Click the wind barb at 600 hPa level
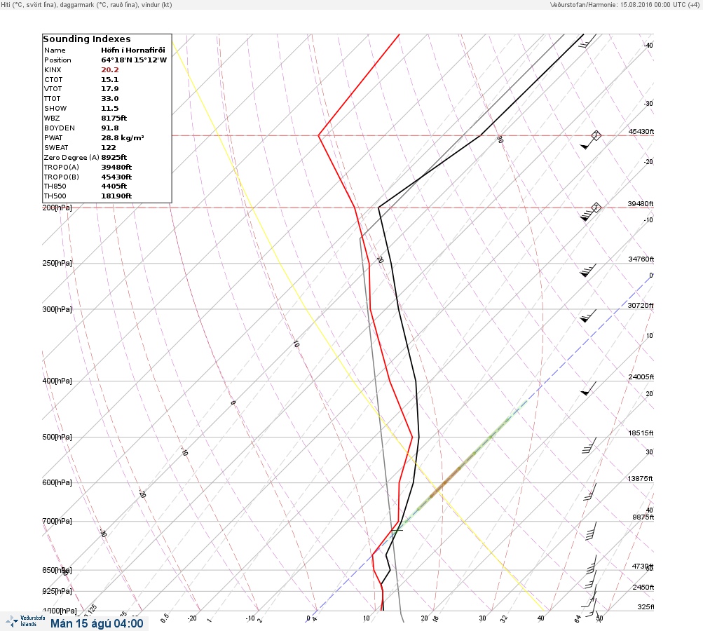703x631 pixels. tap(590, 491)
